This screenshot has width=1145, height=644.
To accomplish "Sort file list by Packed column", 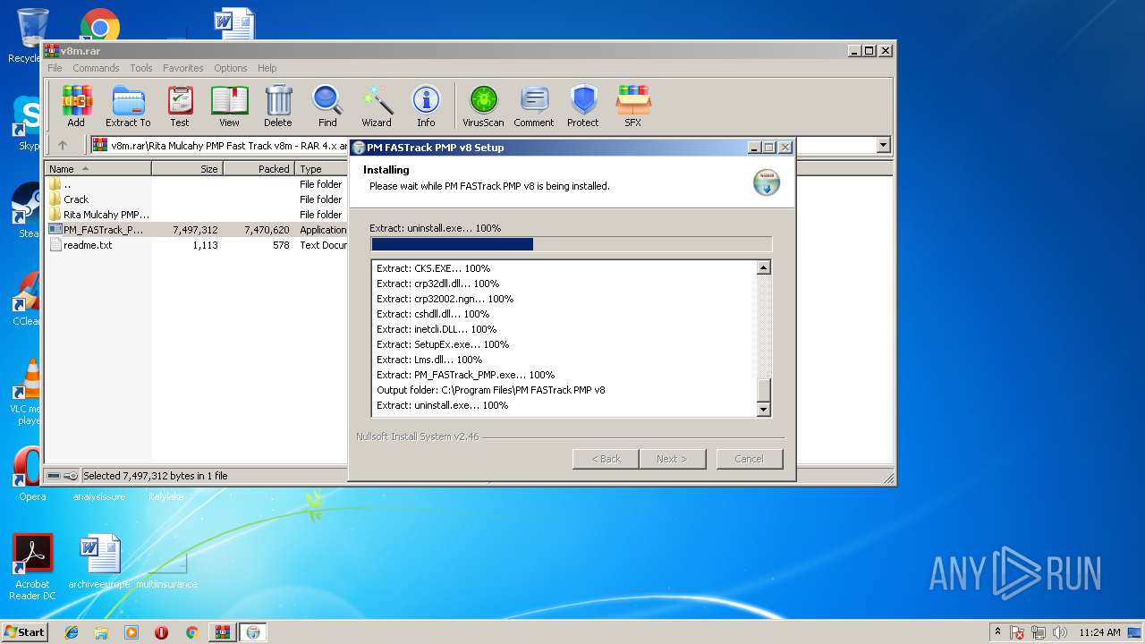I will tap(259, 168).
